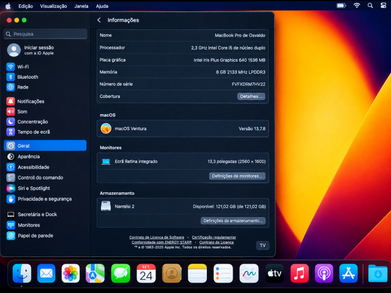Launch Notes from the Dock
The width and height of the screenshot is (391, 293).
197,273
